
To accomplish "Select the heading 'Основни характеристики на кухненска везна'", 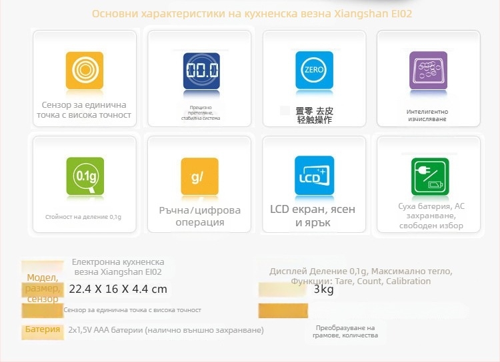I will [213, 14].
